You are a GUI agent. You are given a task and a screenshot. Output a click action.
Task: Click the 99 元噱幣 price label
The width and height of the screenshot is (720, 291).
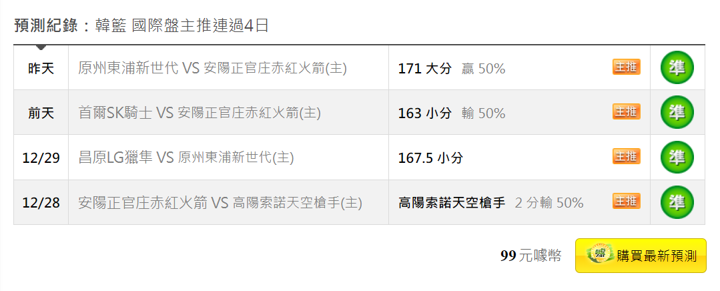[530, 256]
